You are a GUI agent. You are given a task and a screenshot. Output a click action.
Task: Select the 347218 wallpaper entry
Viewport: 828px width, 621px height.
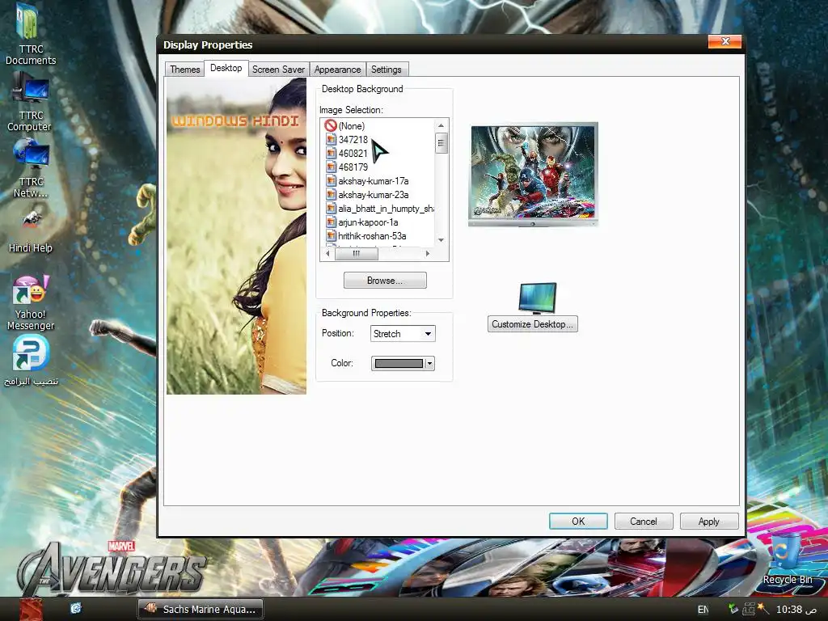(x=347, y=139)
